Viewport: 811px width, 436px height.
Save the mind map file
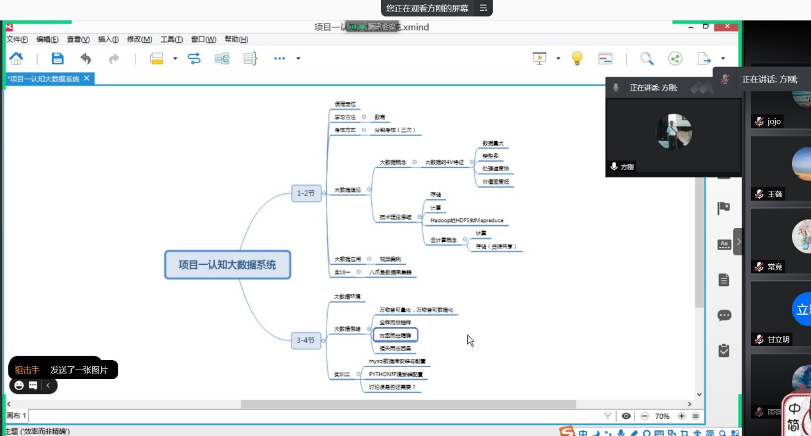pyautogui.click(x=56, y=58)
